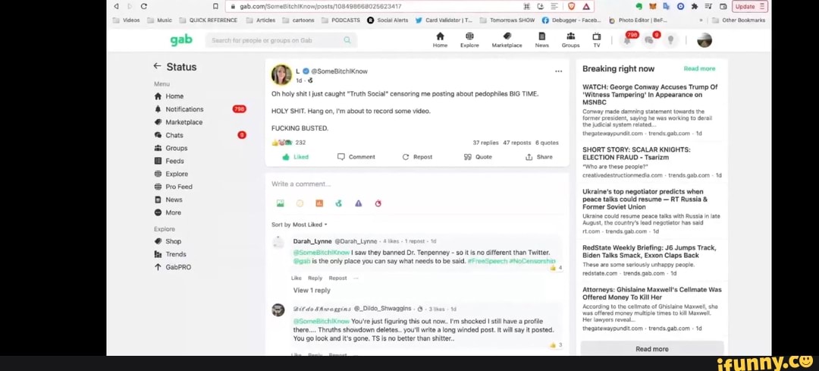819x371 pixels.
Task: Open Gab TV from the top bar
Action: 596,38
